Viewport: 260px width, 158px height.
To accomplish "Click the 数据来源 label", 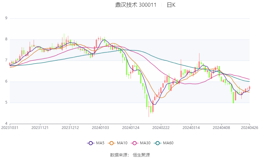I will tap(119, 155).
